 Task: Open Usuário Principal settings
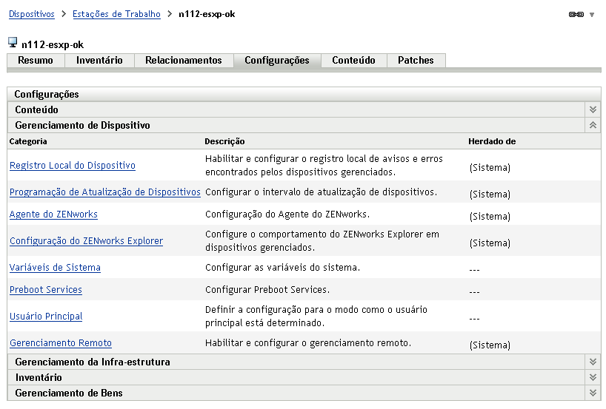47,317
